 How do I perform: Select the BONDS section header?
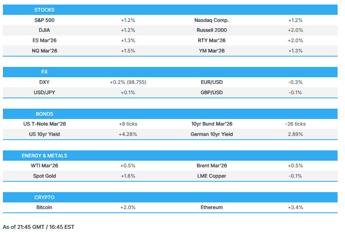pos(44,114)
